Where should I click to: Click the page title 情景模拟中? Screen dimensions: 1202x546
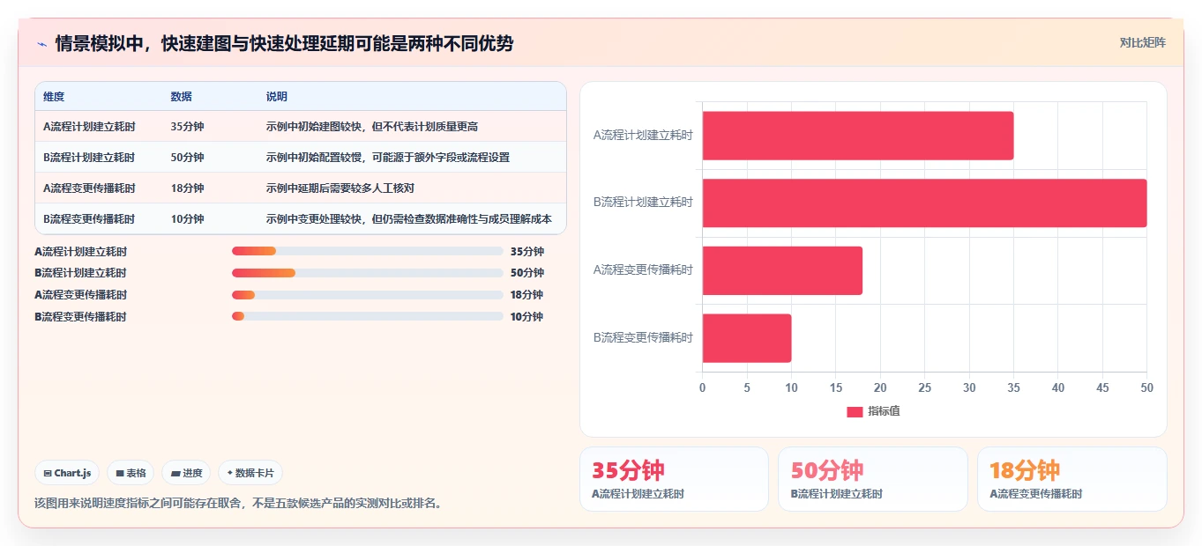tap(284, 43)
